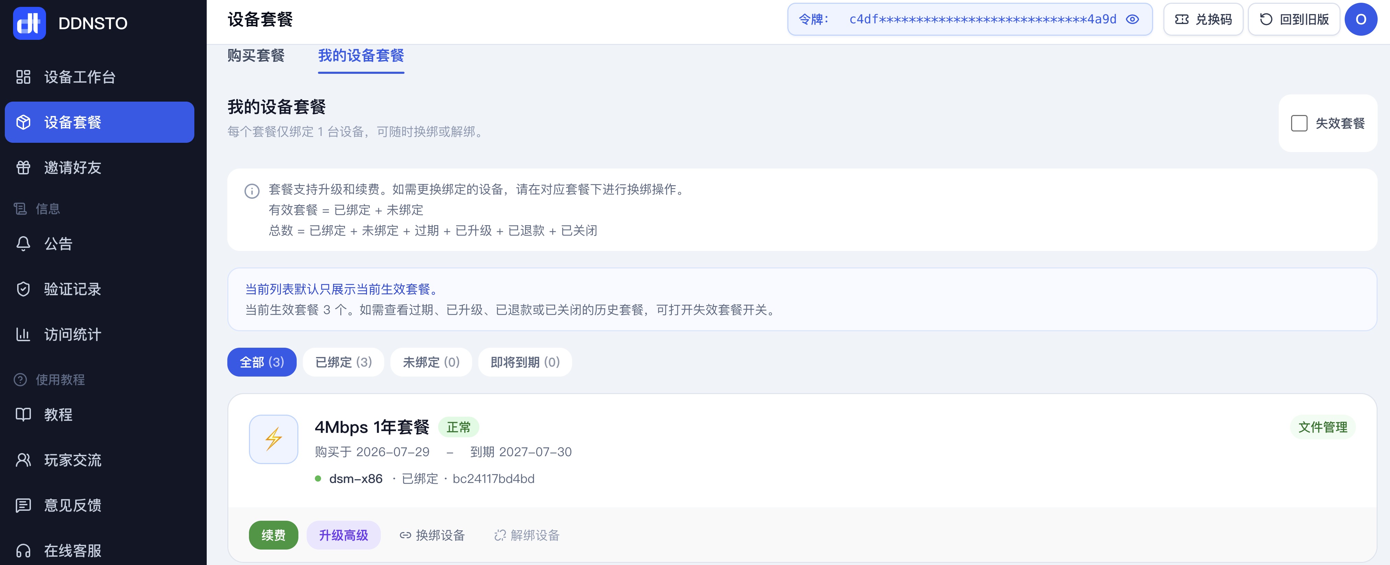
Task: Filter by 即将到期 (0)
Action: (x=525, y=362)
